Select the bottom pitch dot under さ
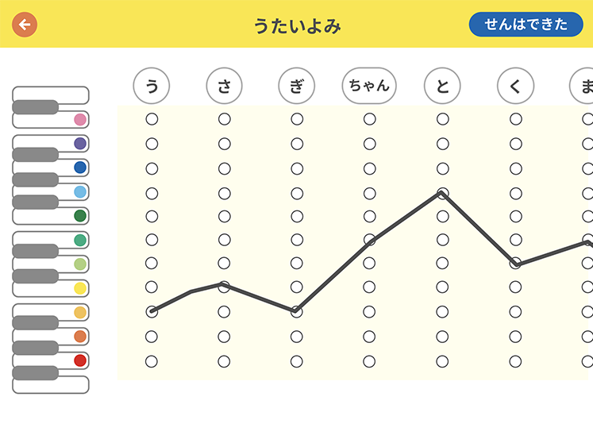593x447 pixels. click(224, 361)
